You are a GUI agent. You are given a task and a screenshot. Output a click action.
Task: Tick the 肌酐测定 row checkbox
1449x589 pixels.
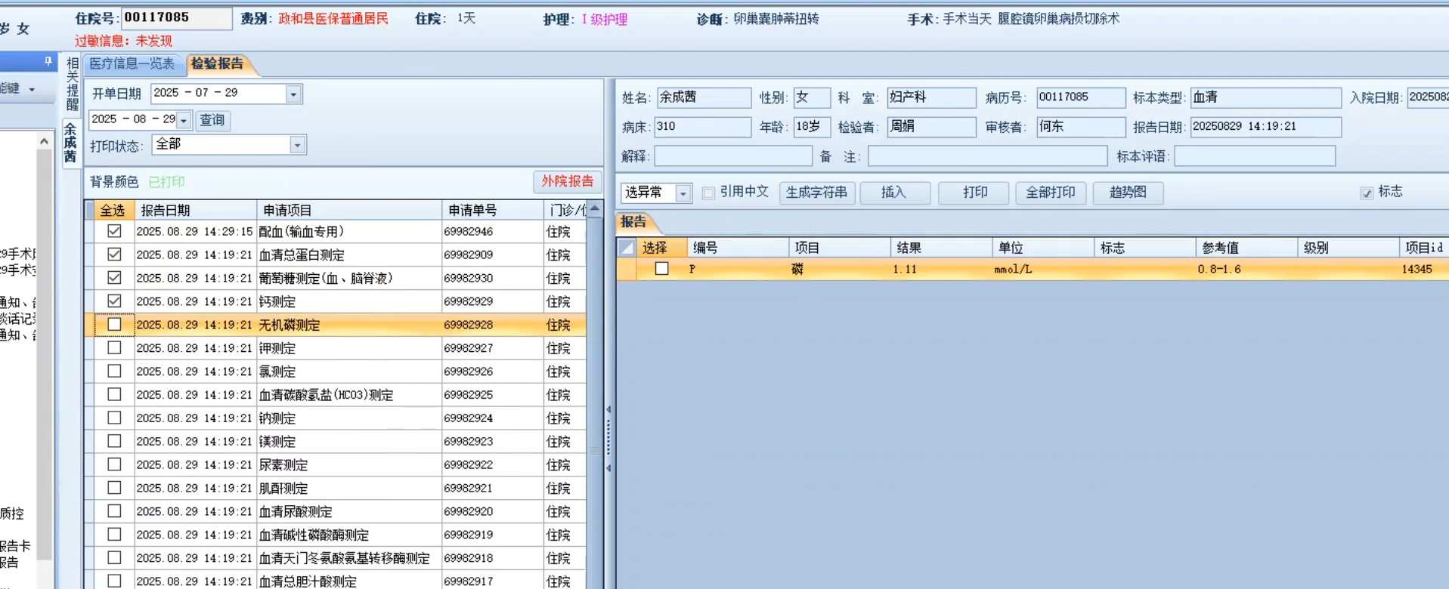click(x=114, y=488)
